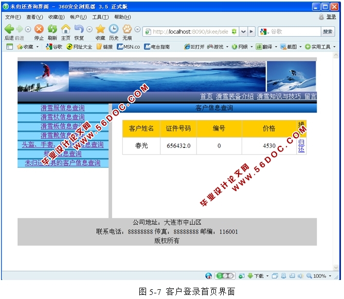The height and width of the screenshot is (299, 344).
Task: Open the 工具(T) menu
Action: click(100, 17)
